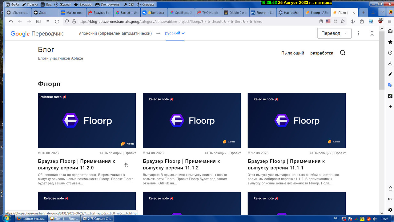394x222 pixels.
Task: Open settings gear icon at the sidebar bottom
Action: [x=390, y=210]
